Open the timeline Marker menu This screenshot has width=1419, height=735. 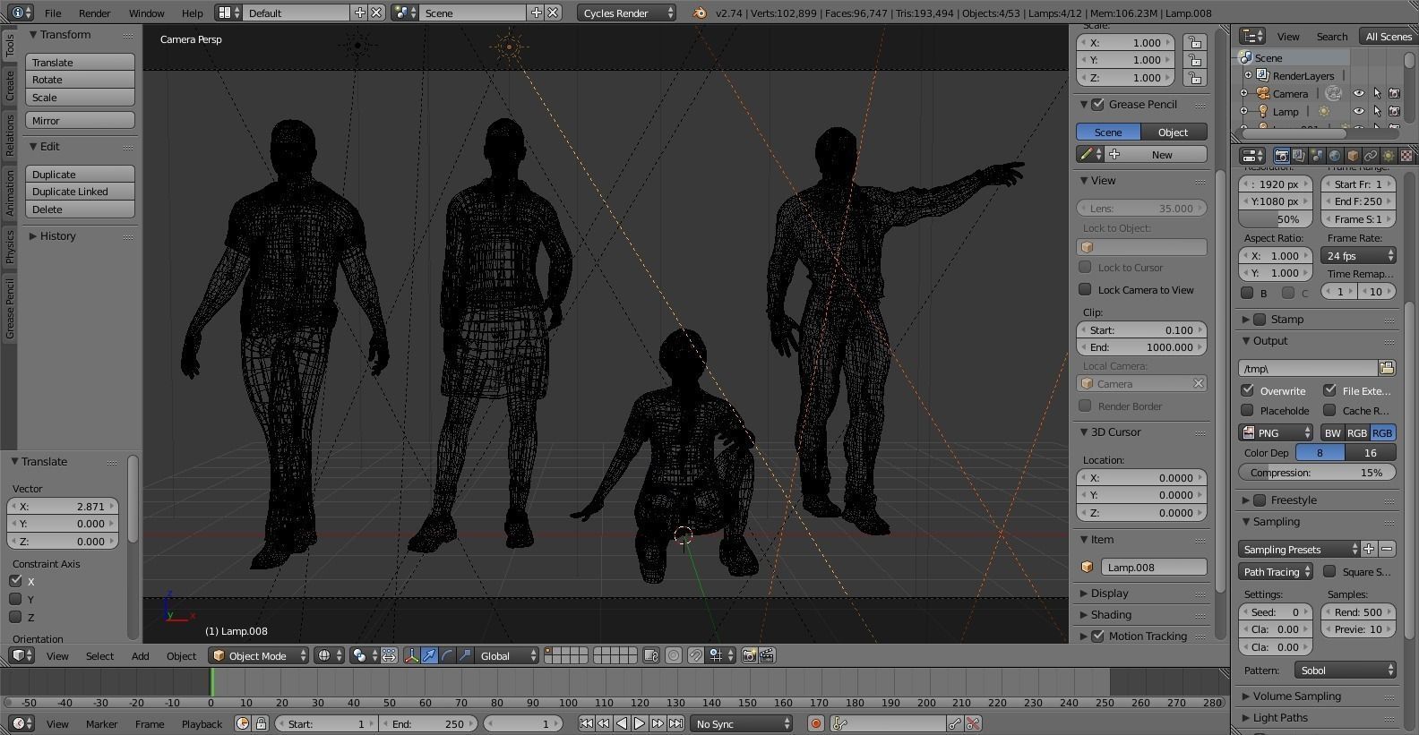tap(101, 724)
